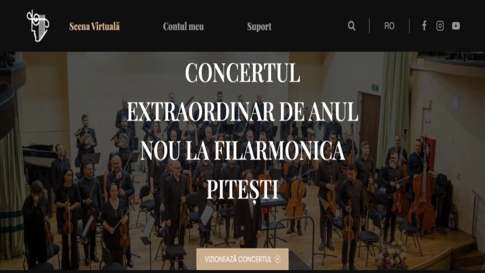Click the play circle icon inside Vizionează Concertul
This screenshot has height=273, width=485.
click(278, 259)
